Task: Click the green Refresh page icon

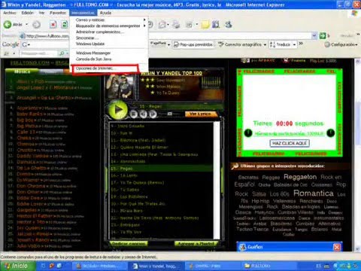Action: [x=65, y=24]
